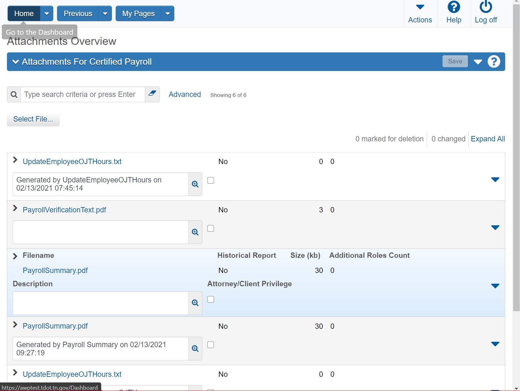This screenshot has height=391, width=520.
Task: Go to Home dashboard button
Action: [24, 14]
